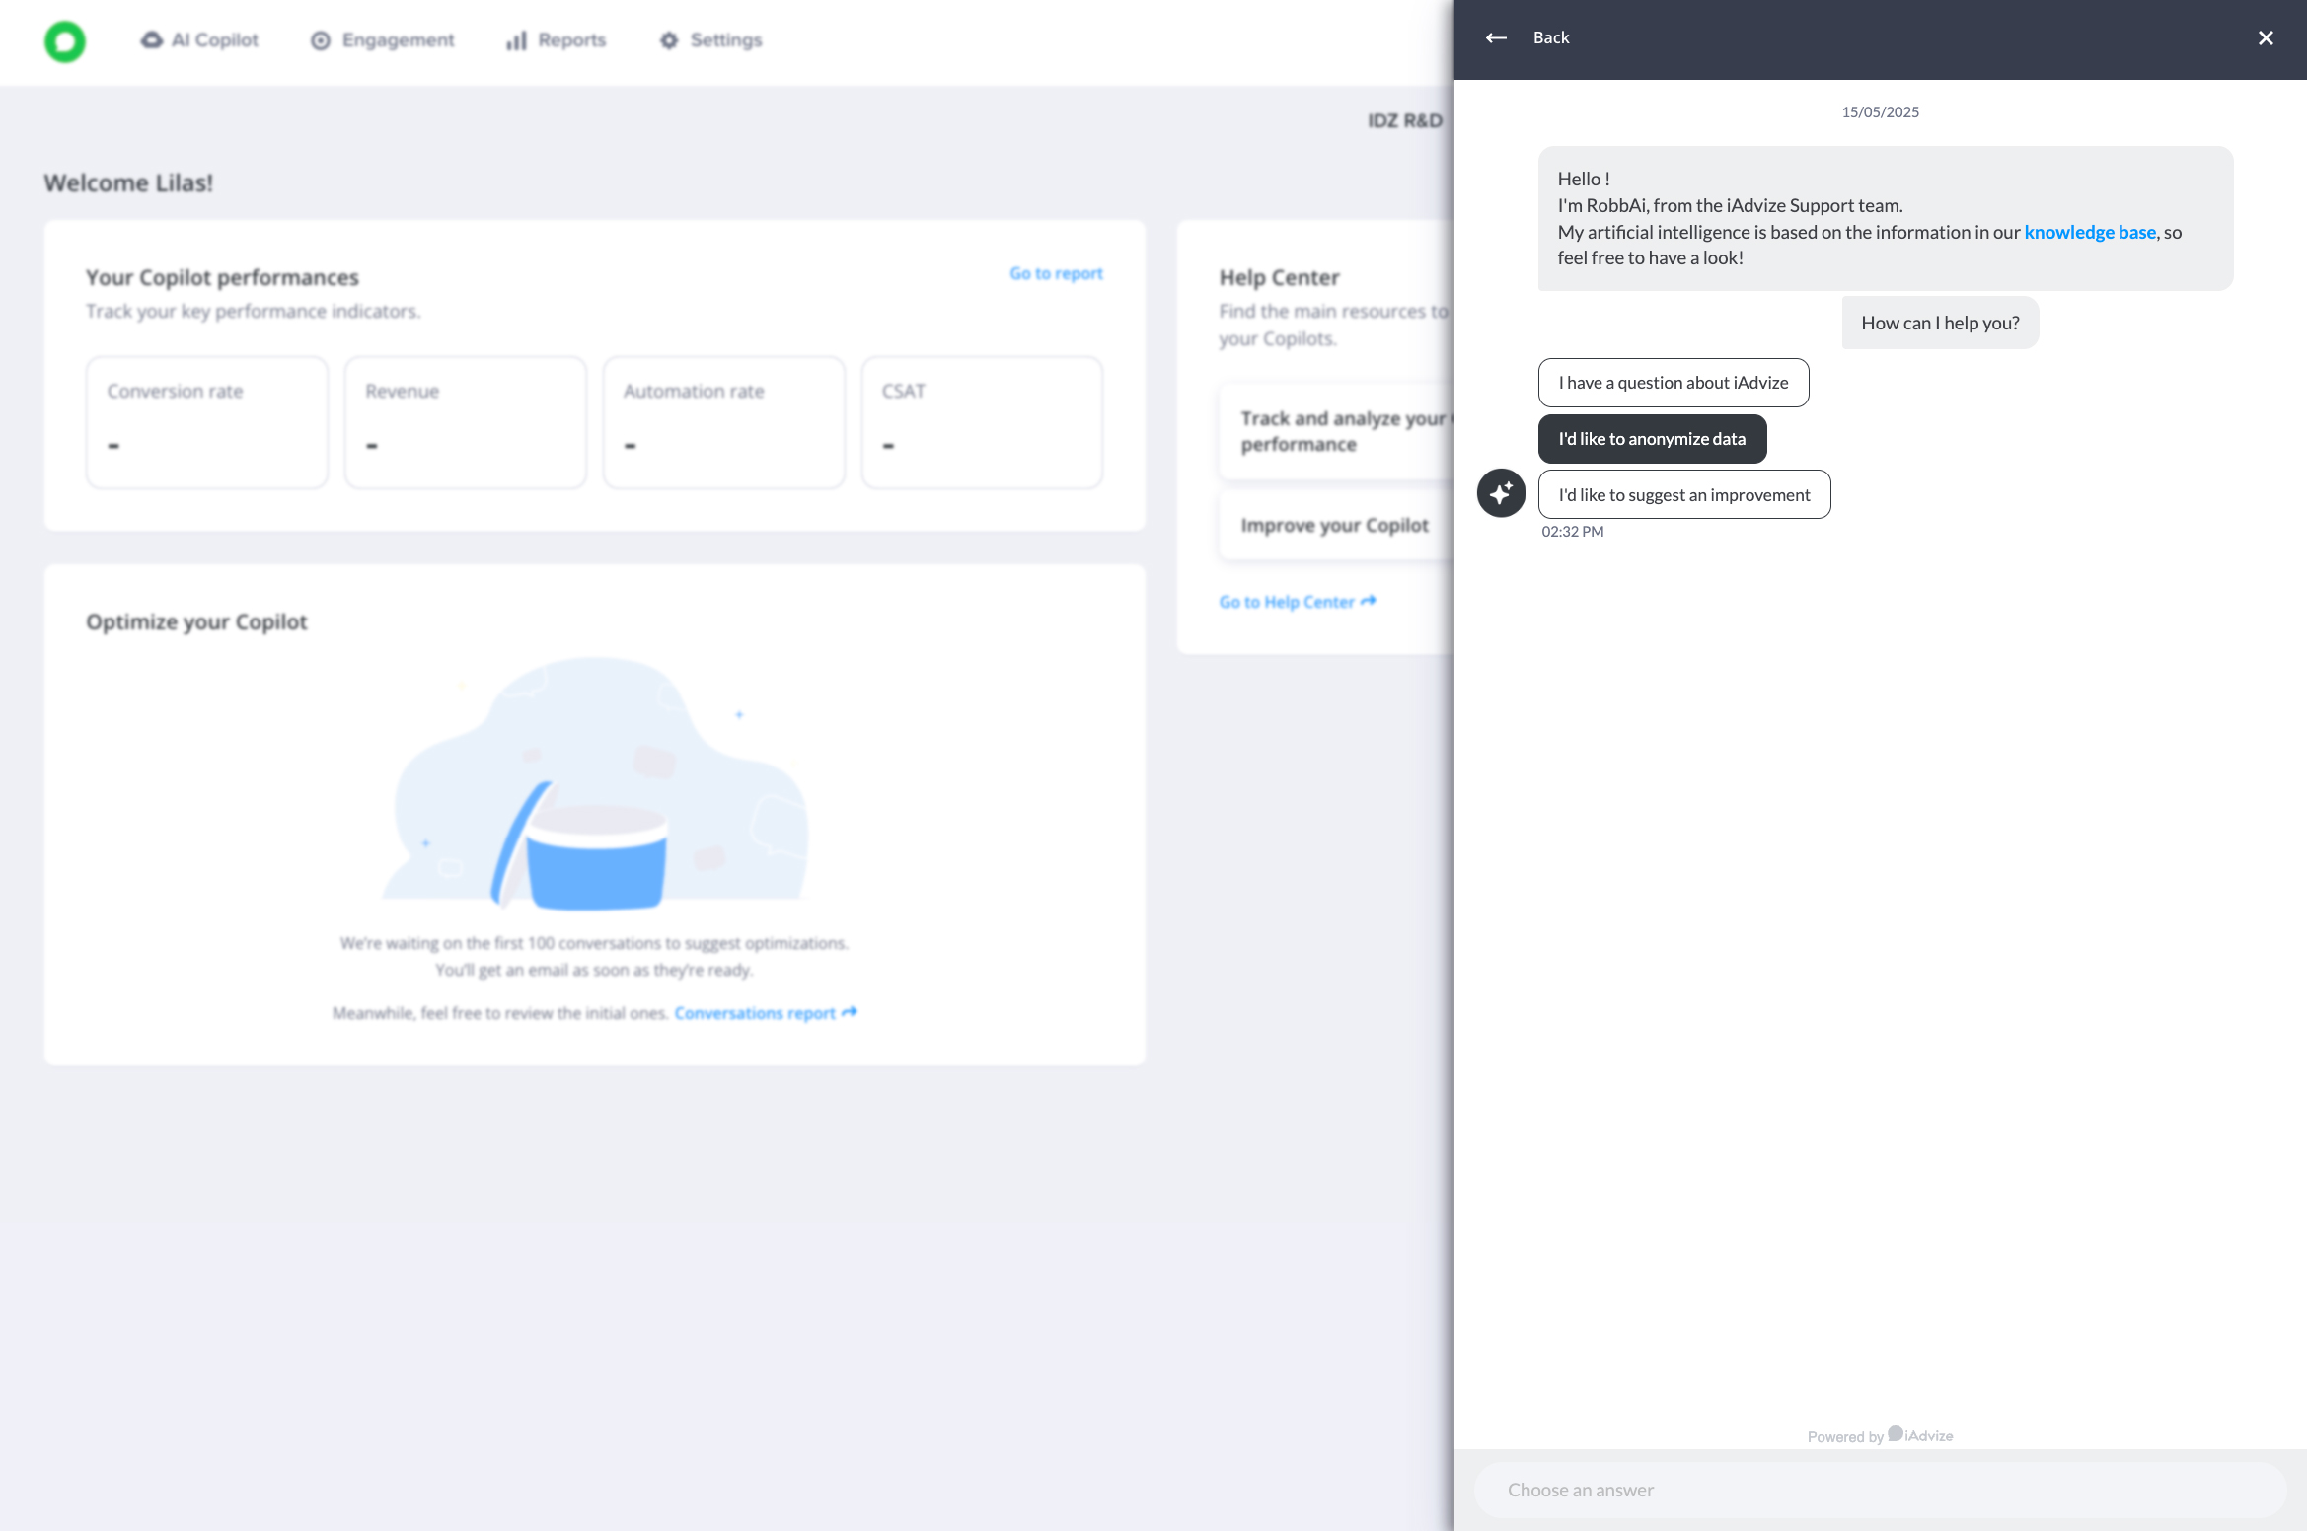Screen dimensions: 2307x1531
Task: Close the chat panel with X icon
Action: 2266,38
